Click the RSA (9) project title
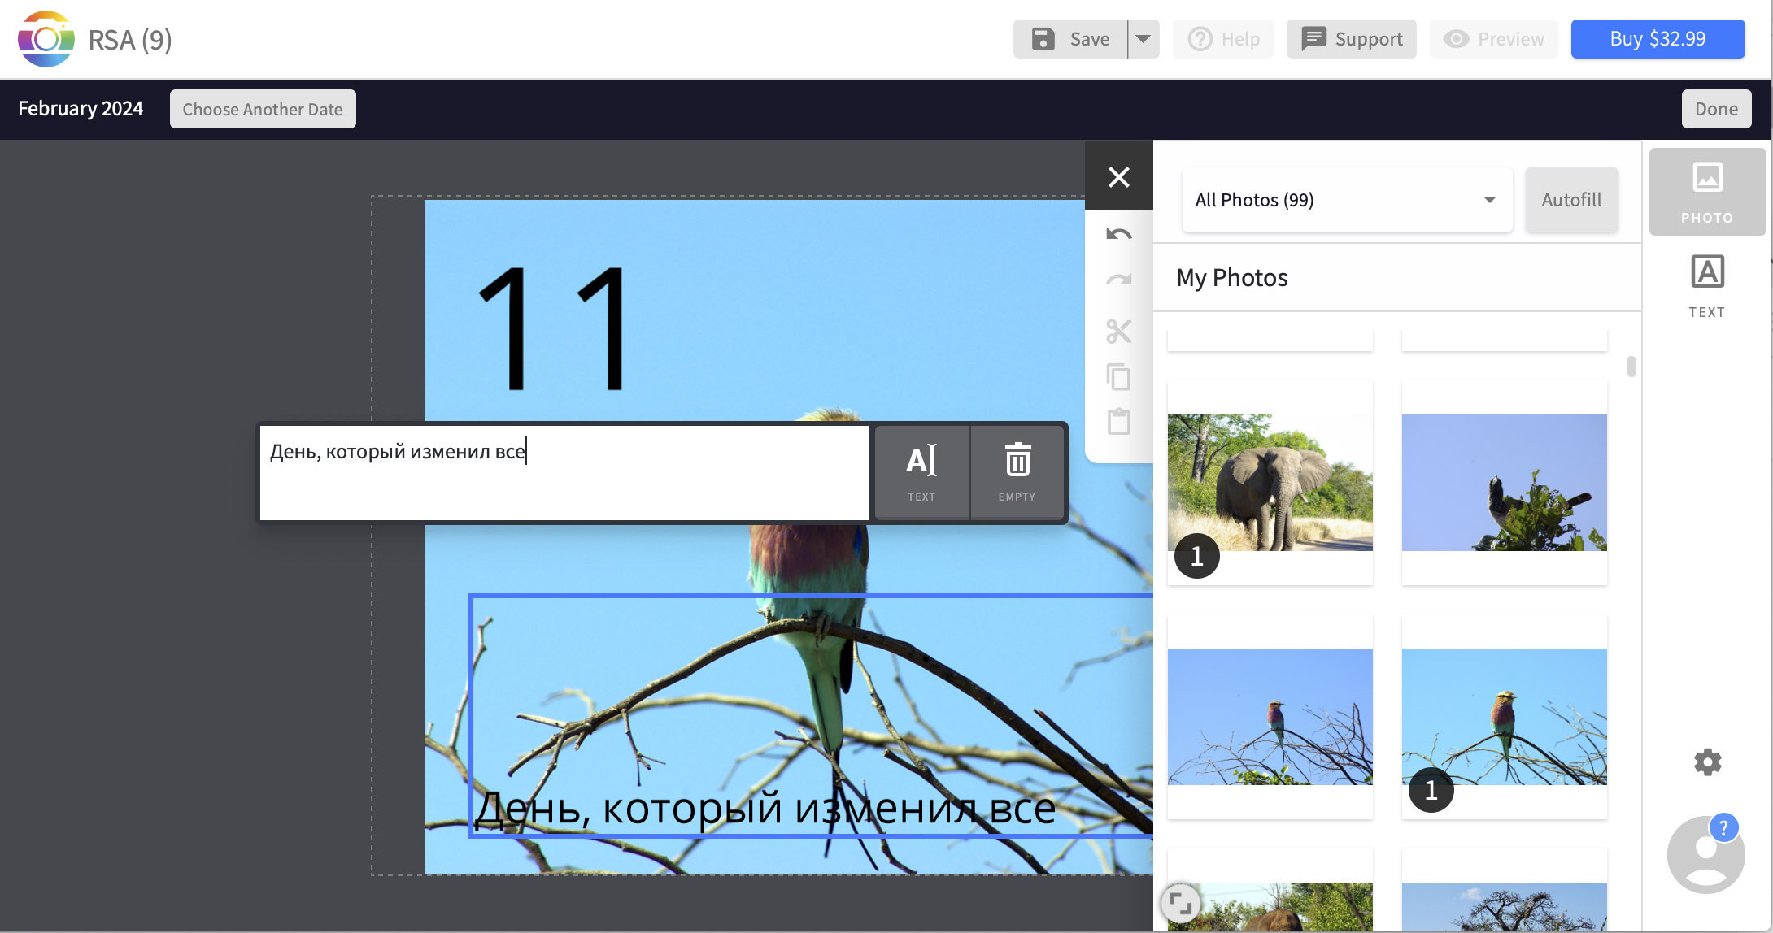 tap(130, 40)
